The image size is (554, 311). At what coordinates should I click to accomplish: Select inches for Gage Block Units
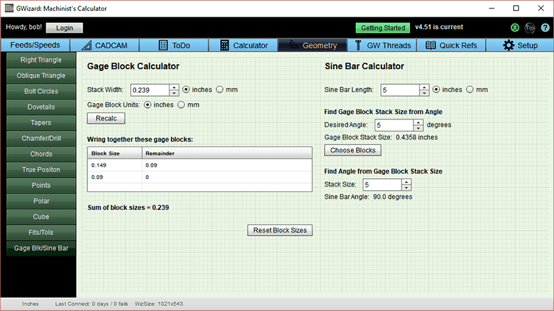148,105
